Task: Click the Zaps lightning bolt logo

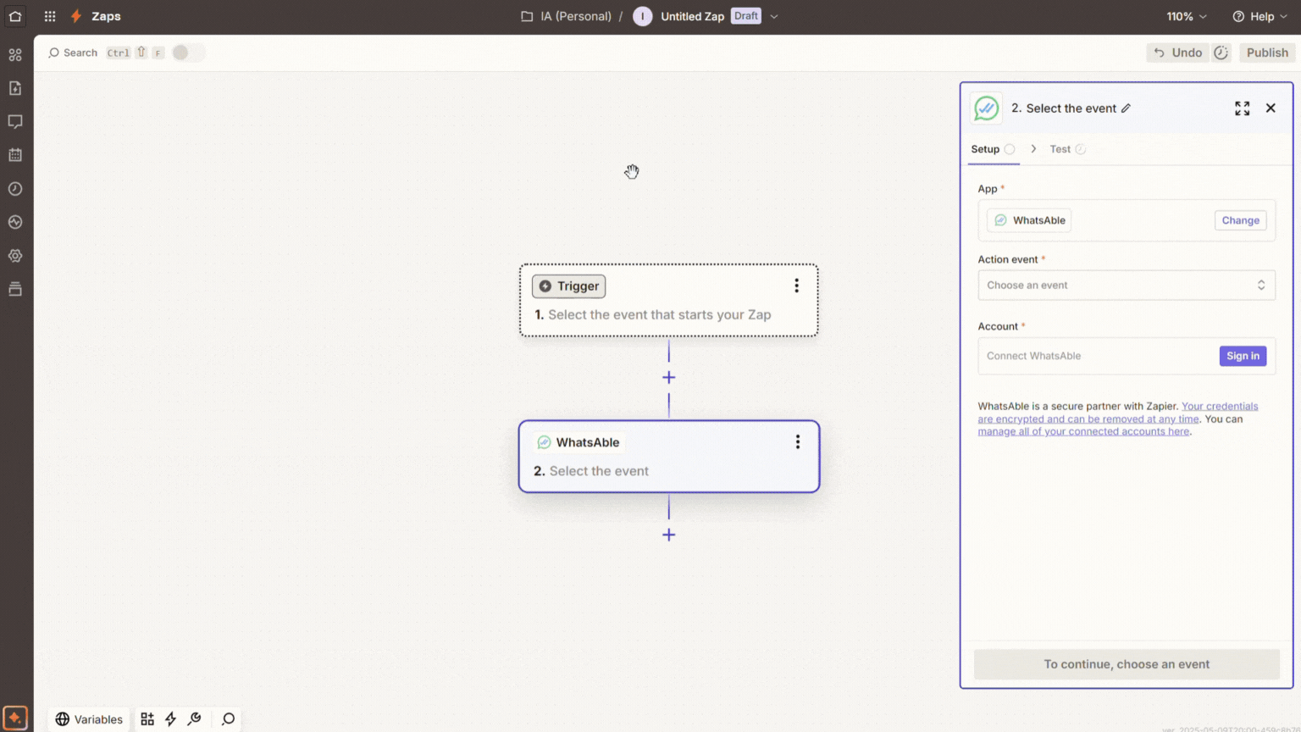Action: [76, 16]
